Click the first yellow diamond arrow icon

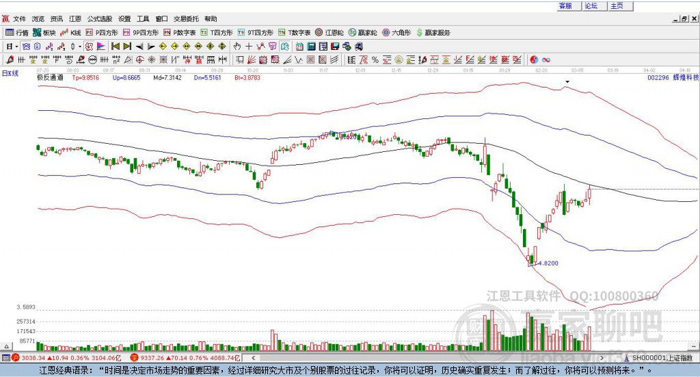pos(163,47)
